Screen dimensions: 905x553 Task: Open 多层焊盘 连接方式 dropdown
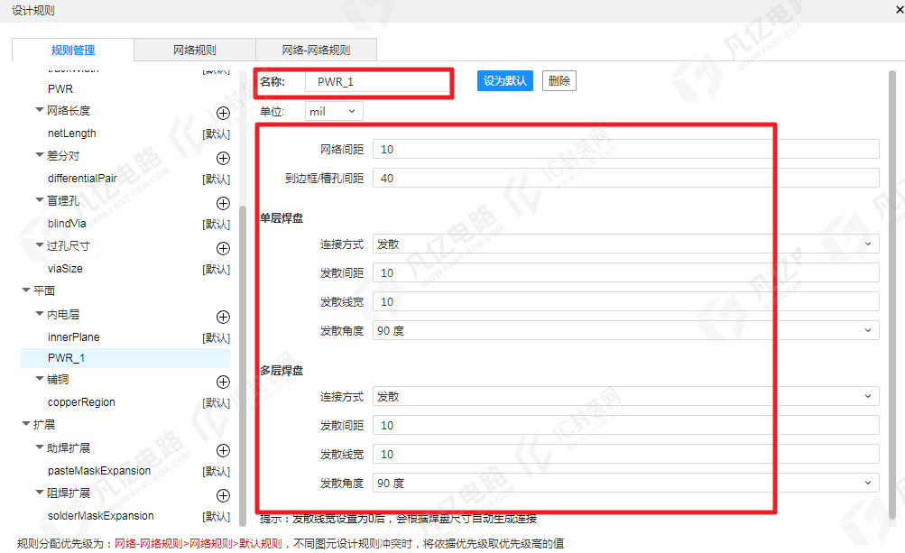(x=625, y=396)
